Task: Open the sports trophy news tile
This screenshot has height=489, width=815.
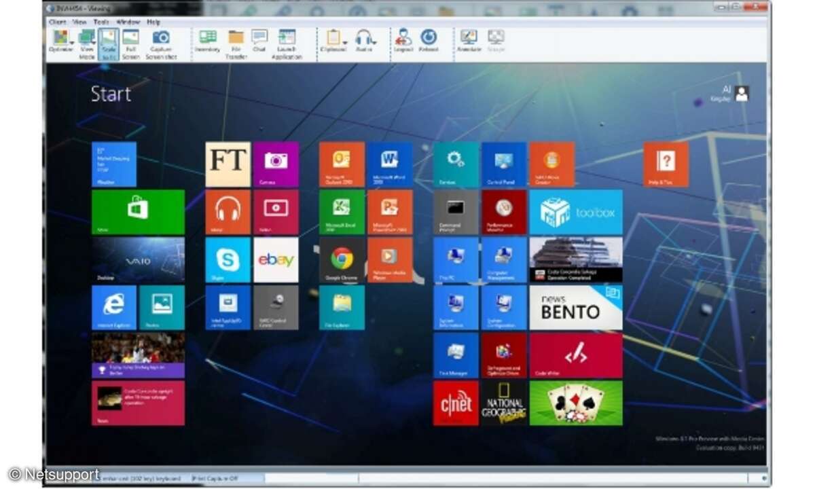Action: (x=138, y=355)
